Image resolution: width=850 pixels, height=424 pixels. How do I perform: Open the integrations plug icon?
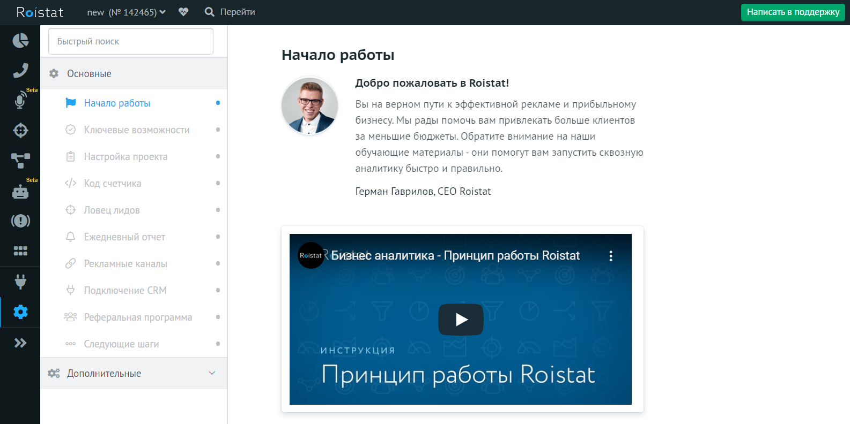20,282
